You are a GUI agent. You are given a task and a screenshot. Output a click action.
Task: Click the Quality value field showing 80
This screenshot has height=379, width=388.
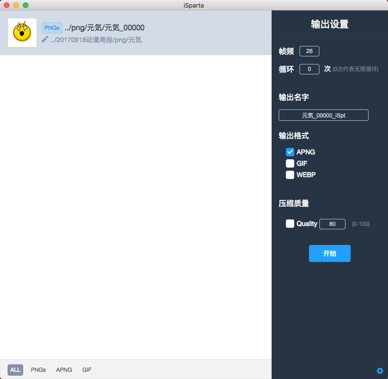332,224
